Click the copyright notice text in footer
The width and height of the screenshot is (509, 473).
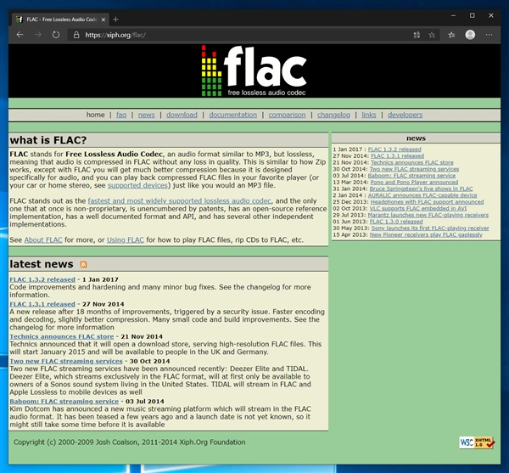pos(129,442)
